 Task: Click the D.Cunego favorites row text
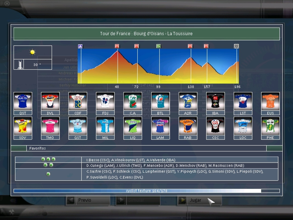165,166
